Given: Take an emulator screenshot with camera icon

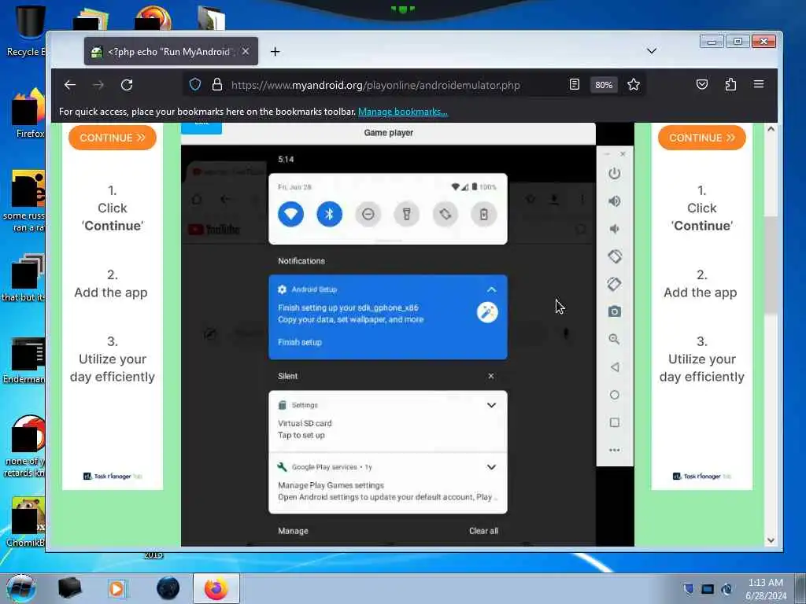Looking at the screenshot, I should point(614,311).
